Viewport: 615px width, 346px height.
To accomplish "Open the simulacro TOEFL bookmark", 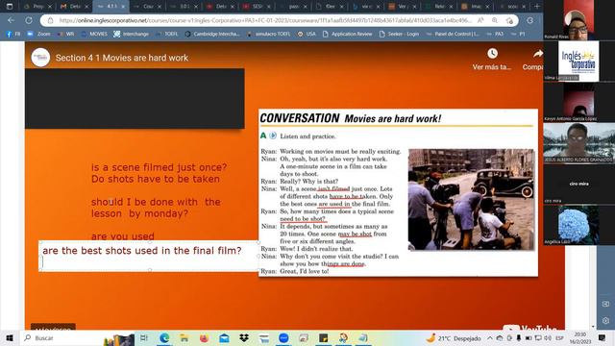I will point(269,35).
